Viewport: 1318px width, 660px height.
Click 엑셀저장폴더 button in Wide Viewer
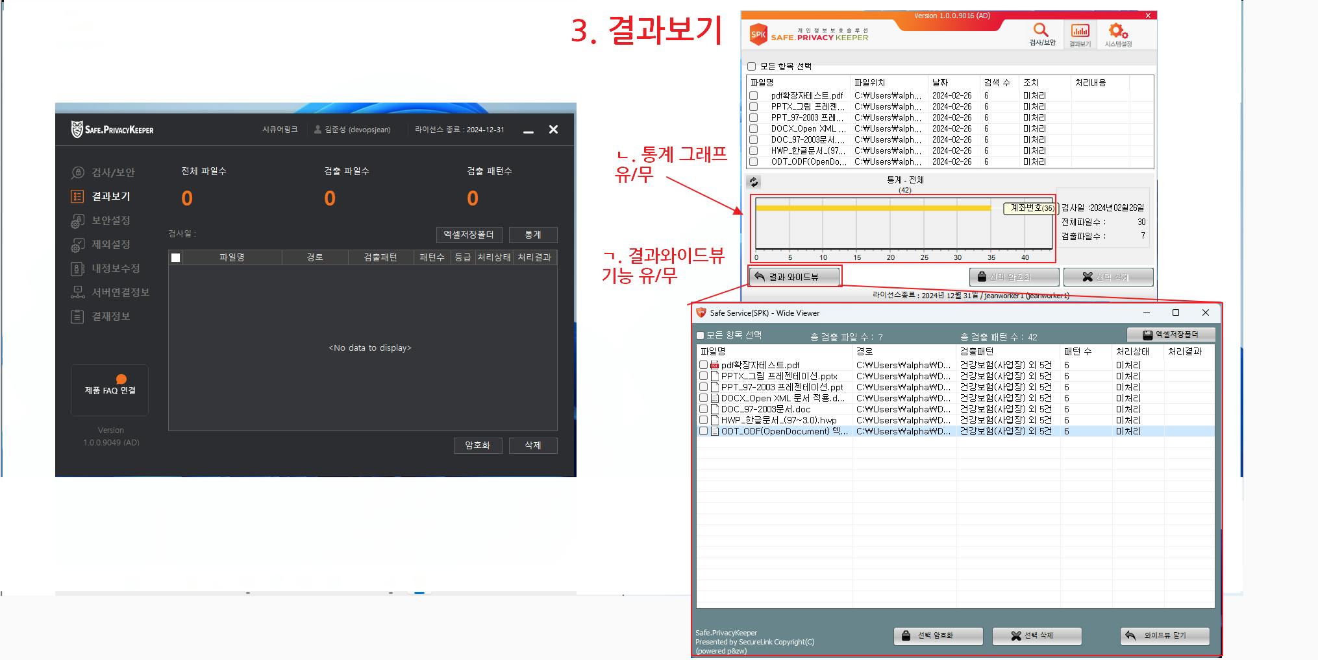click(1171, 335)
